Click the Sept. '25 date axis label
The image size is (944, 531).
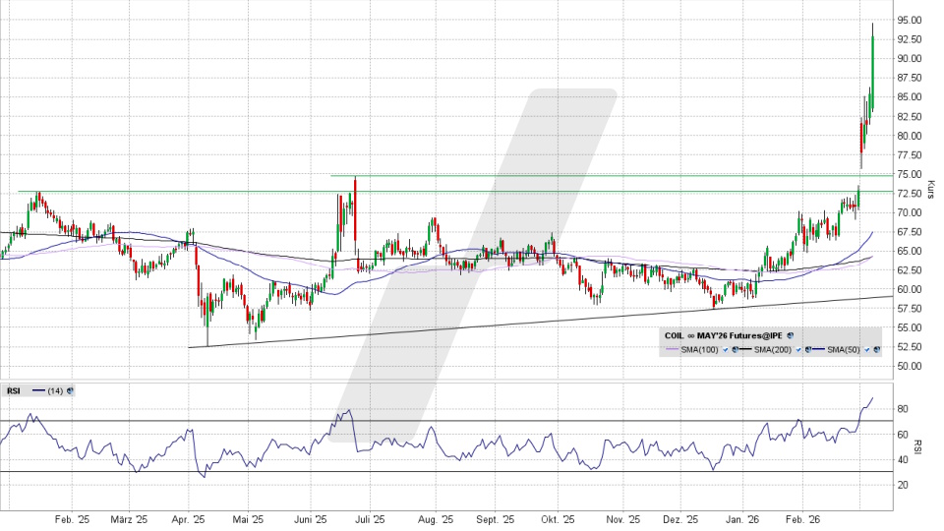[x=496, y=519]
